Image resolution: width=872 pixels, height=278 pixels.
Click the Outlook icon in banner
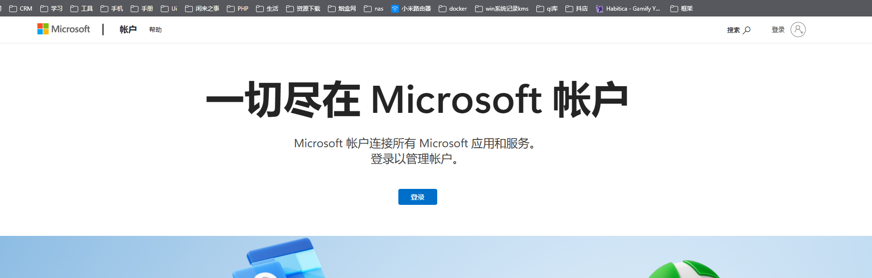tap(278, 258)
